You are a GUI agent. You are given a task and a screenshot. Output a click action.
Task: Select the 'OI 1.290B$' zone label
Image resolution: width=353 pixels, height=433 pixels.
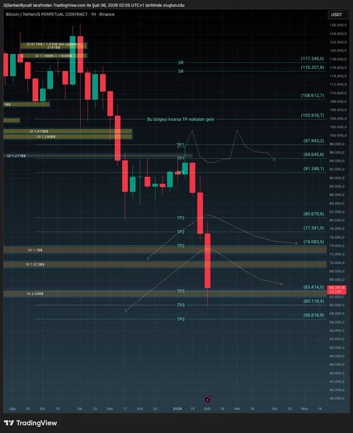click(x=46, y=137)
